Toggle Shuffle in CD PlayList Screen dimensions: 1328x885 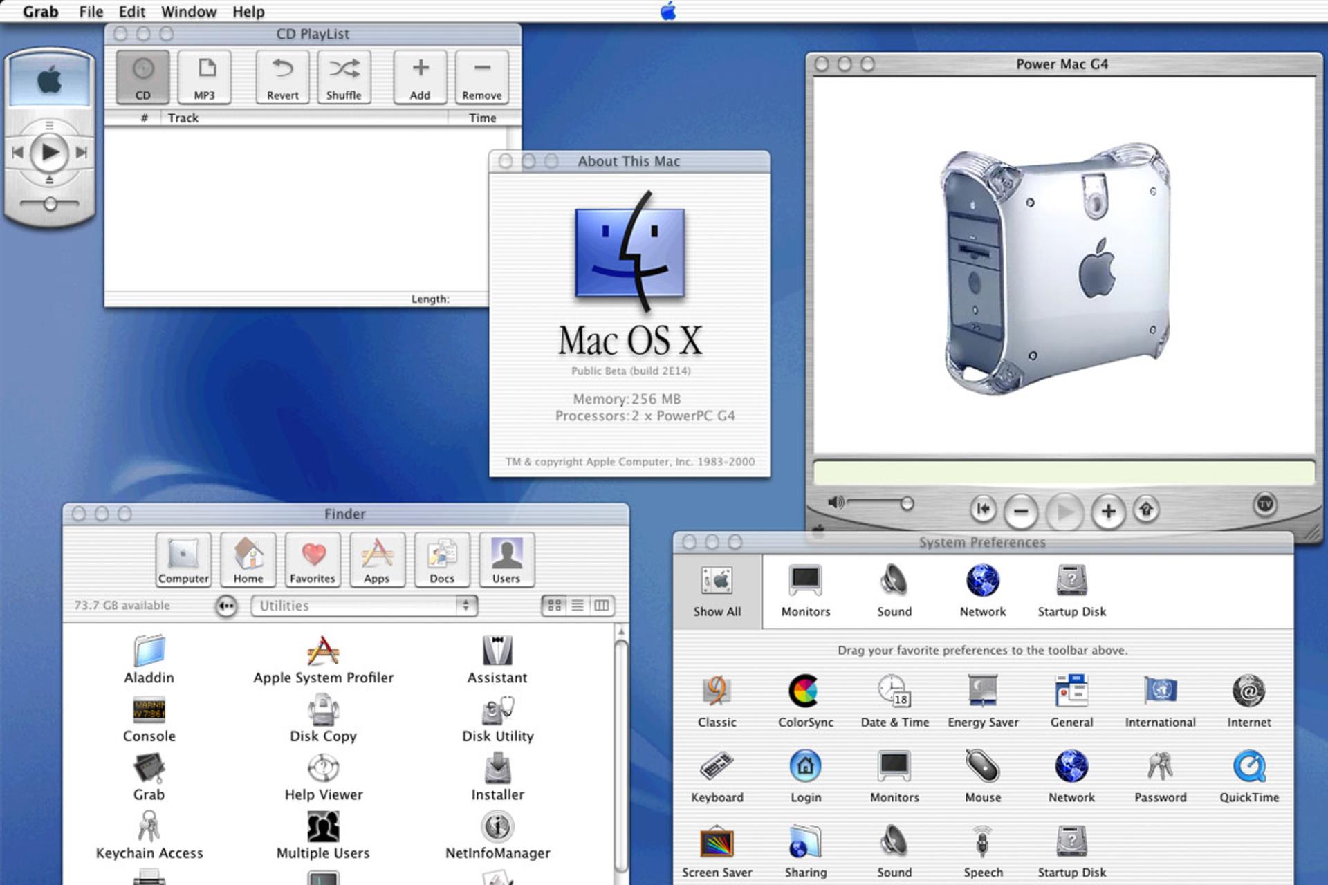(344, 77)
